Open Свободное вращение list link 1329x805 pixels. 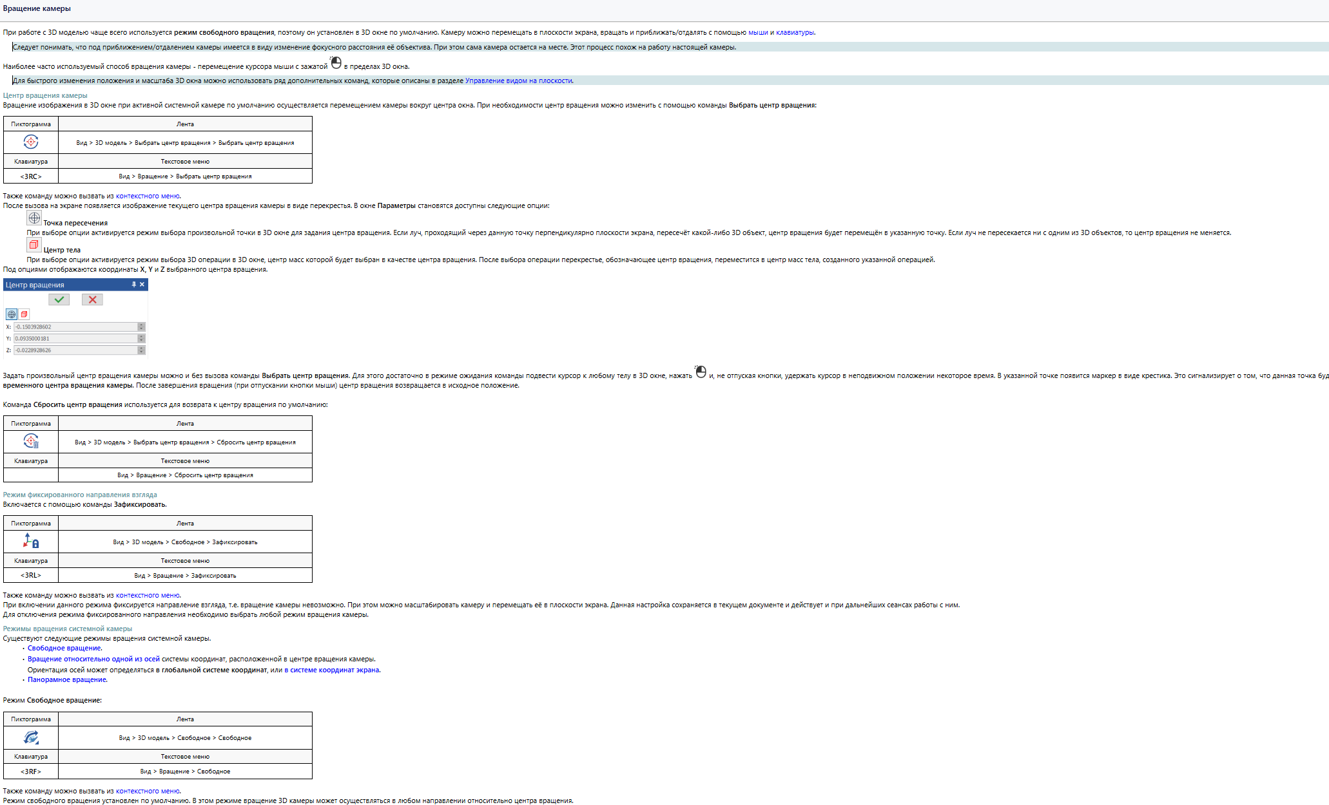pyautogui.click(x=64, y=648)
